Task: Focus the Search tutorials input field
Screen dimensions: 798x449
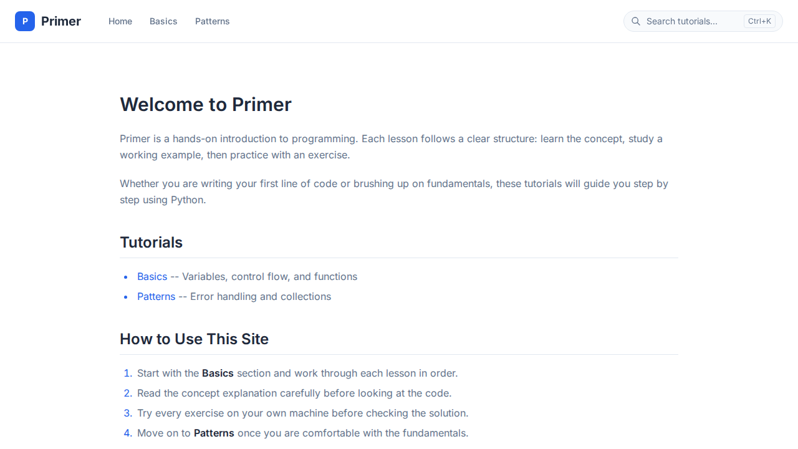Action: (686, 21)
